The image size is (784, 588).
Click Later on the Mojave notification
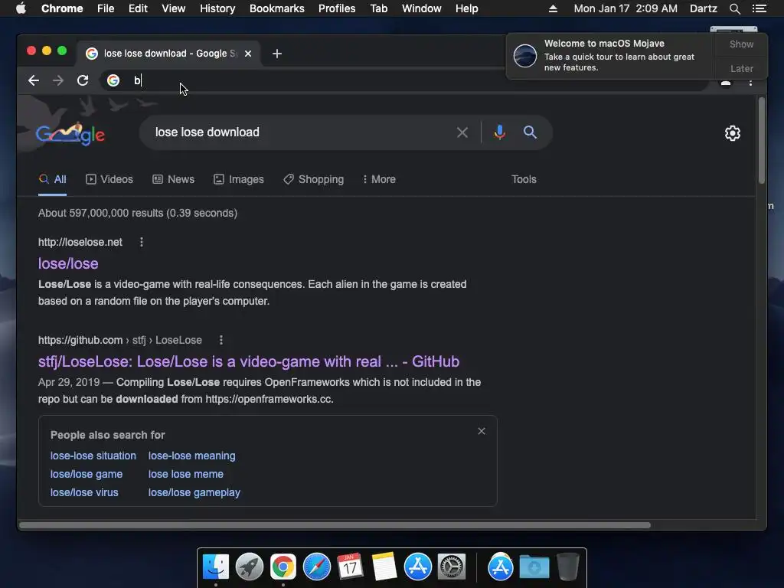tap(741, 68)
